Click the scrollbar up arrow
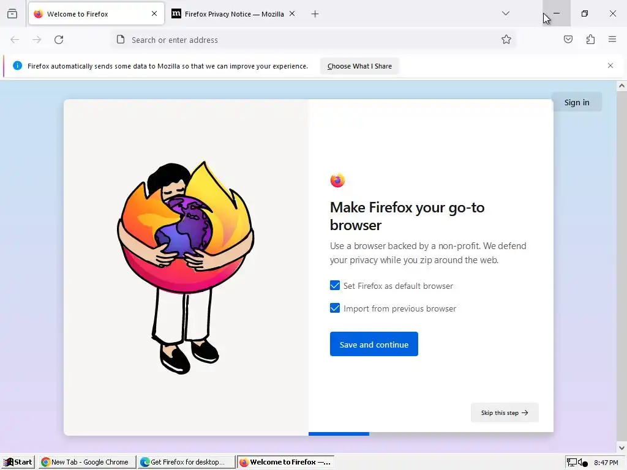Viewport: 627px width, 470px height. 621,86
